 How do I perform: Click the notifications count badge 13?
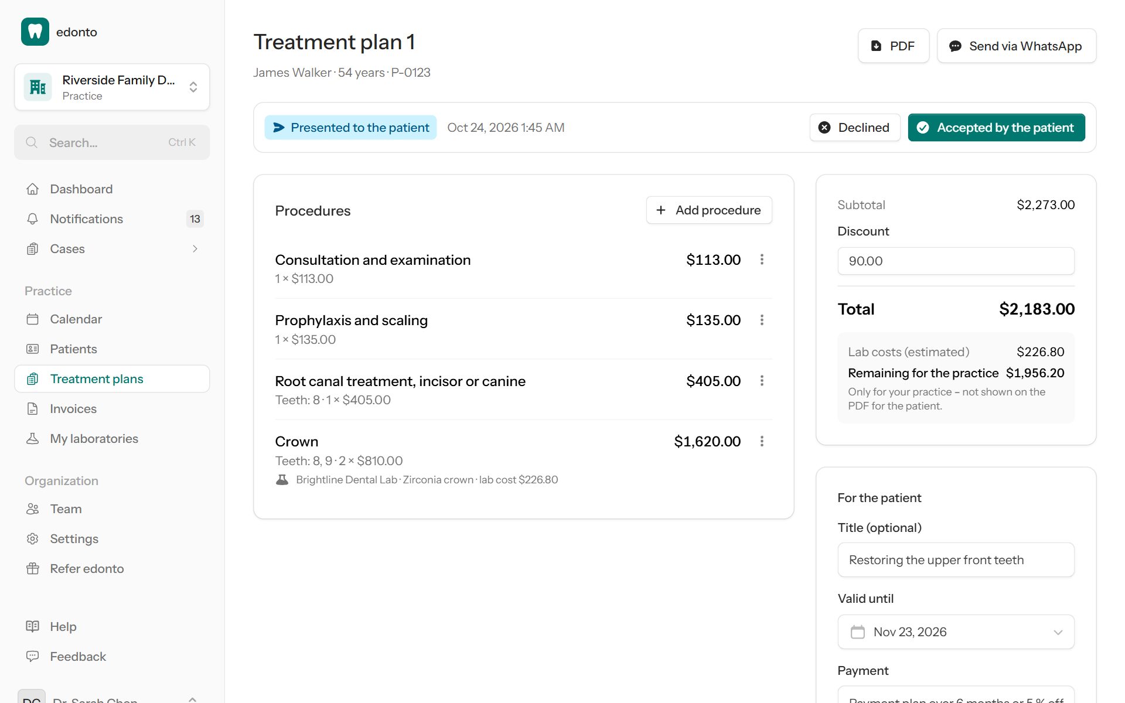[x=195, y=219]
